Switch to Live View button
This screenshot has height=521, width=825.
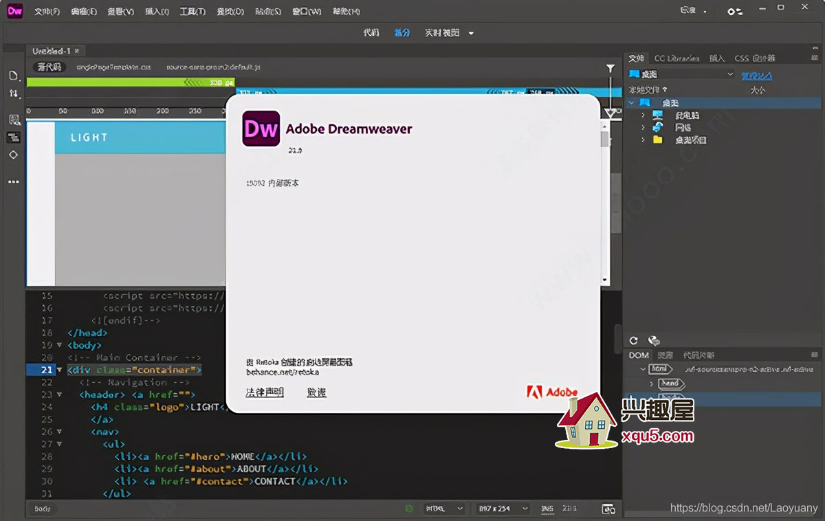(x=441, y=33)
